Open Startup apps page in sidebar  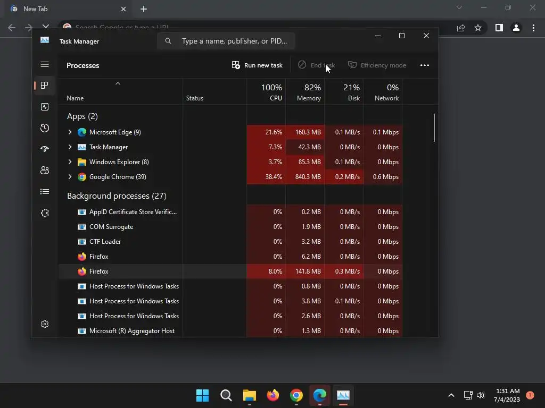(x=45, y=149)
